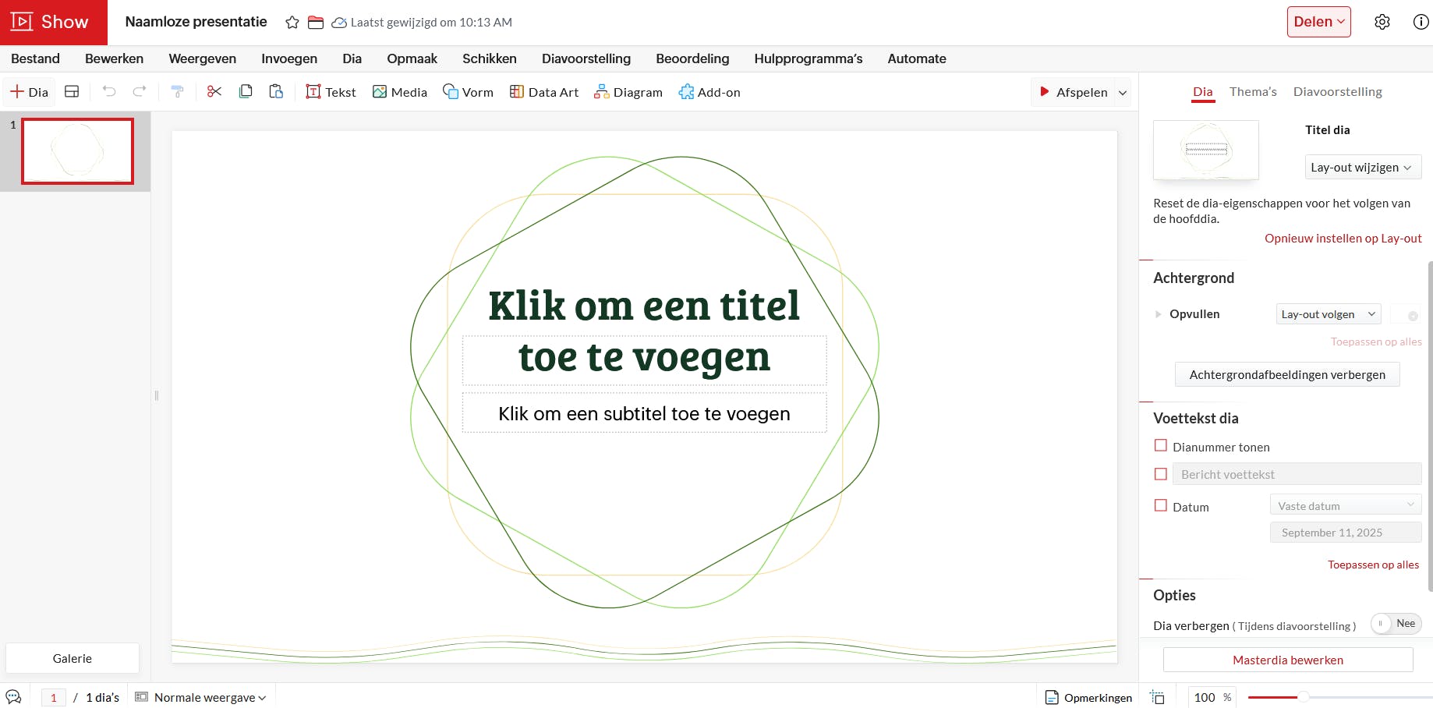Click Opnieuw instellen op Lay-out
Viewport: 1433px width, 708px height.
[x=1343, y=238]
